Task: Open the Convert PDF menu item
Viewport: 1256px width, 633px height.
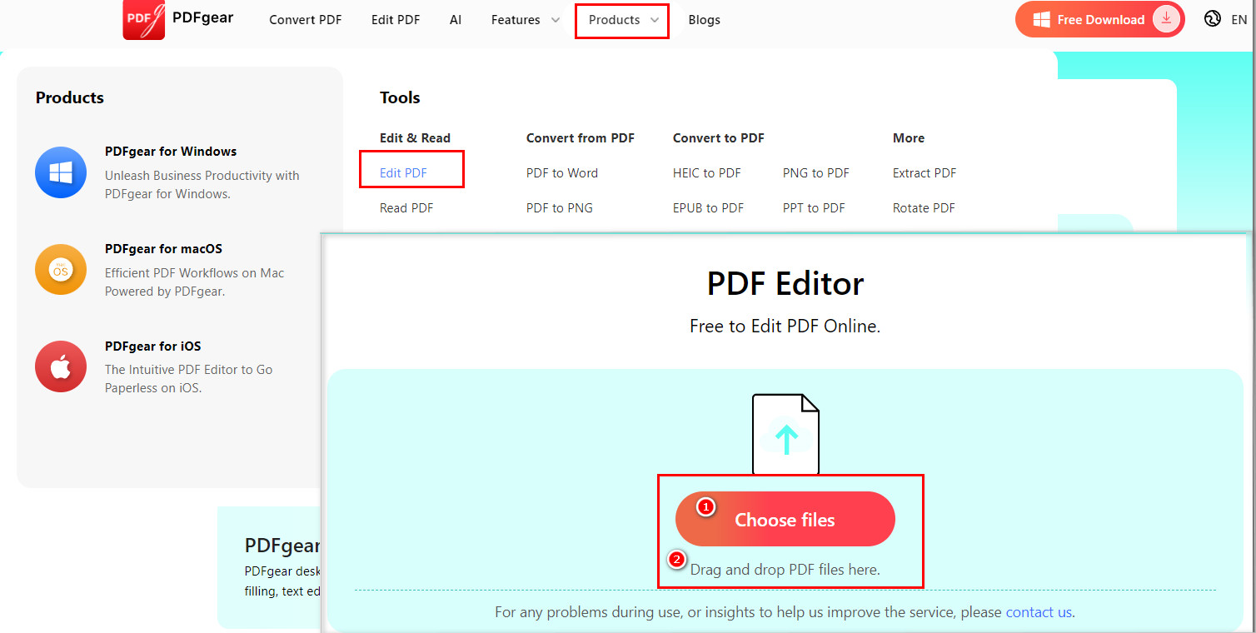Action: [305, 20]
